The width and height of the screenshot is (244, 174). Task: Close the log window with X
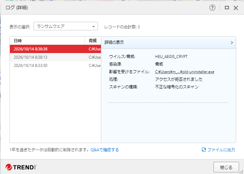(x=236, y=8)
